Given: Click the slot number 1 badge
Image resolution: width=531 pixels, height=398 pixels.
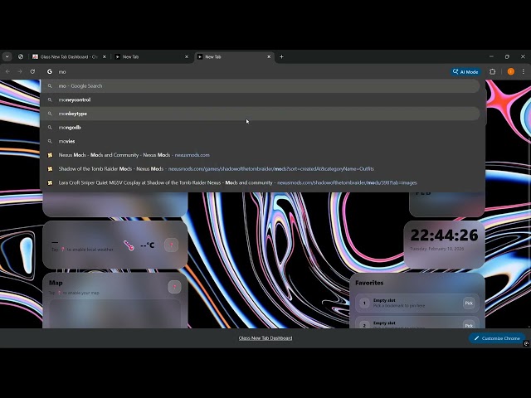Looking at the screenshot, I should click(364, 303).
